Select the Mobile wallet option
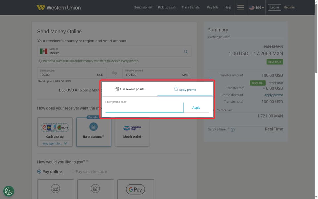Screen dimensions: 318x199 point(132,132)
